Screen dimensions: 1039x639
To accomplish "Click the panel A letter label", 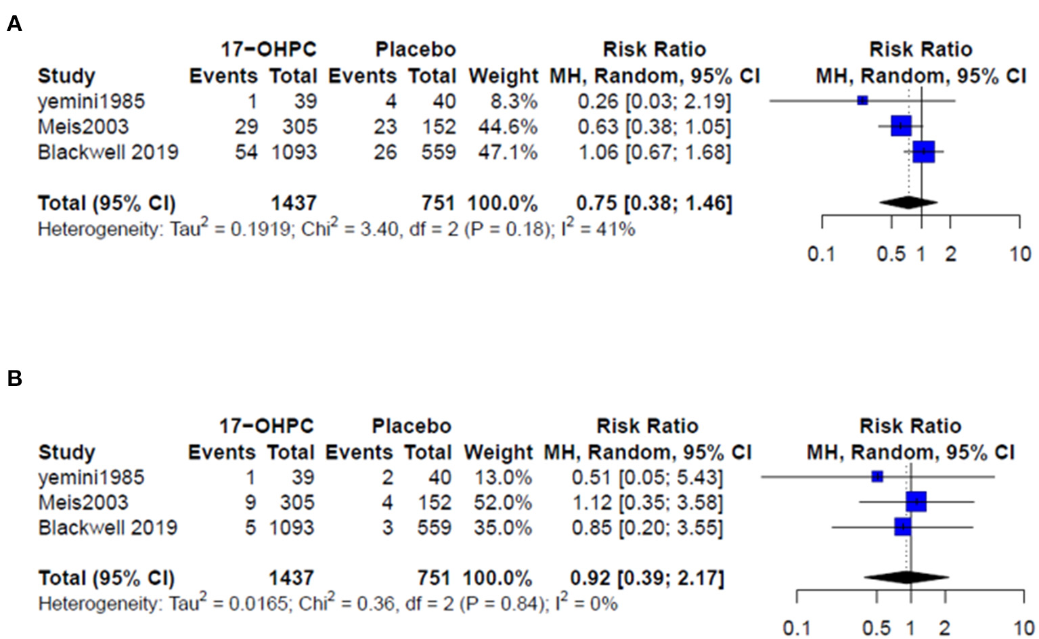I will pyautogui.click(x=14, y=24).
